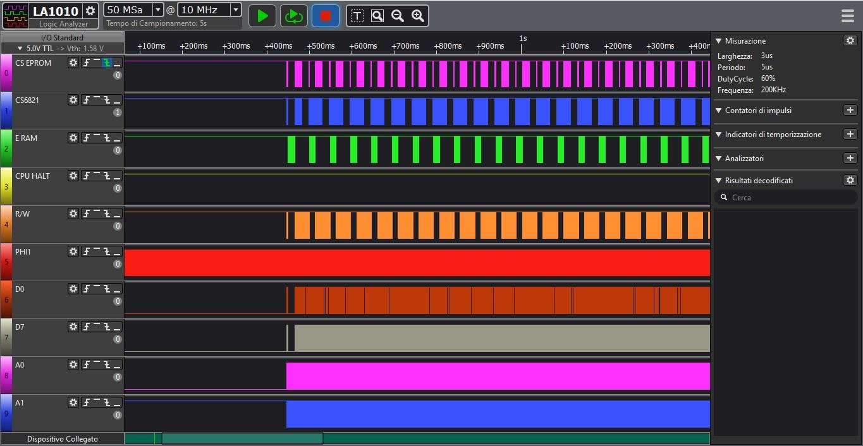Viewport: 863px width, 446px height.
Task: Collapse Indicatori di temporizzazione section
Action: [718, 134]
